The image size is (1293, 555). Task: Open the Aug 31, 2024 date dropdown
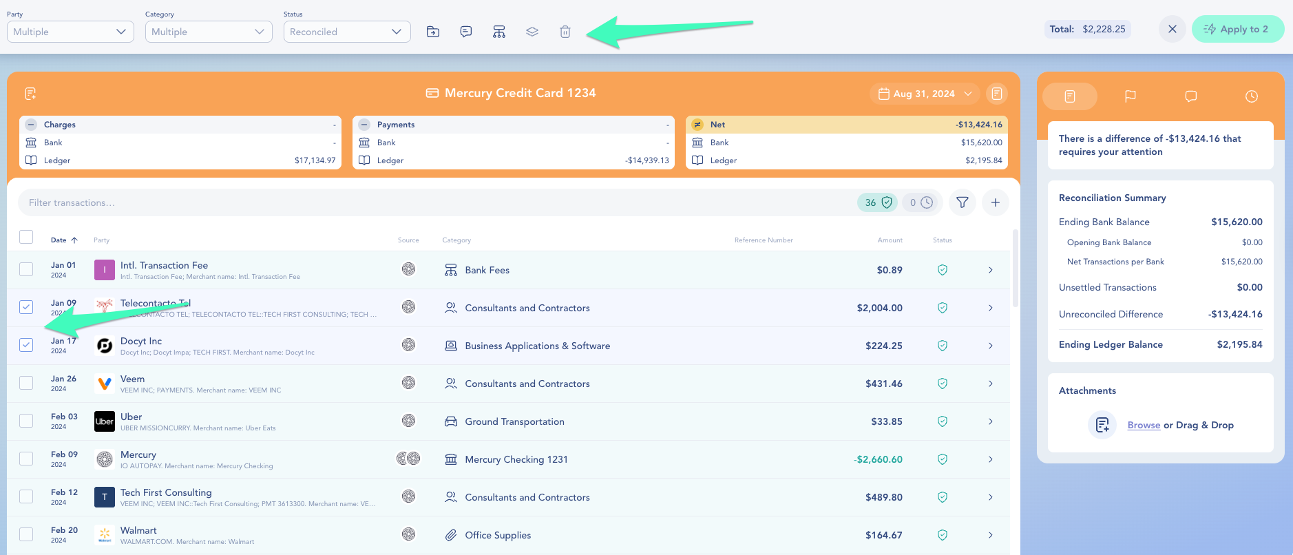point(924,94)
